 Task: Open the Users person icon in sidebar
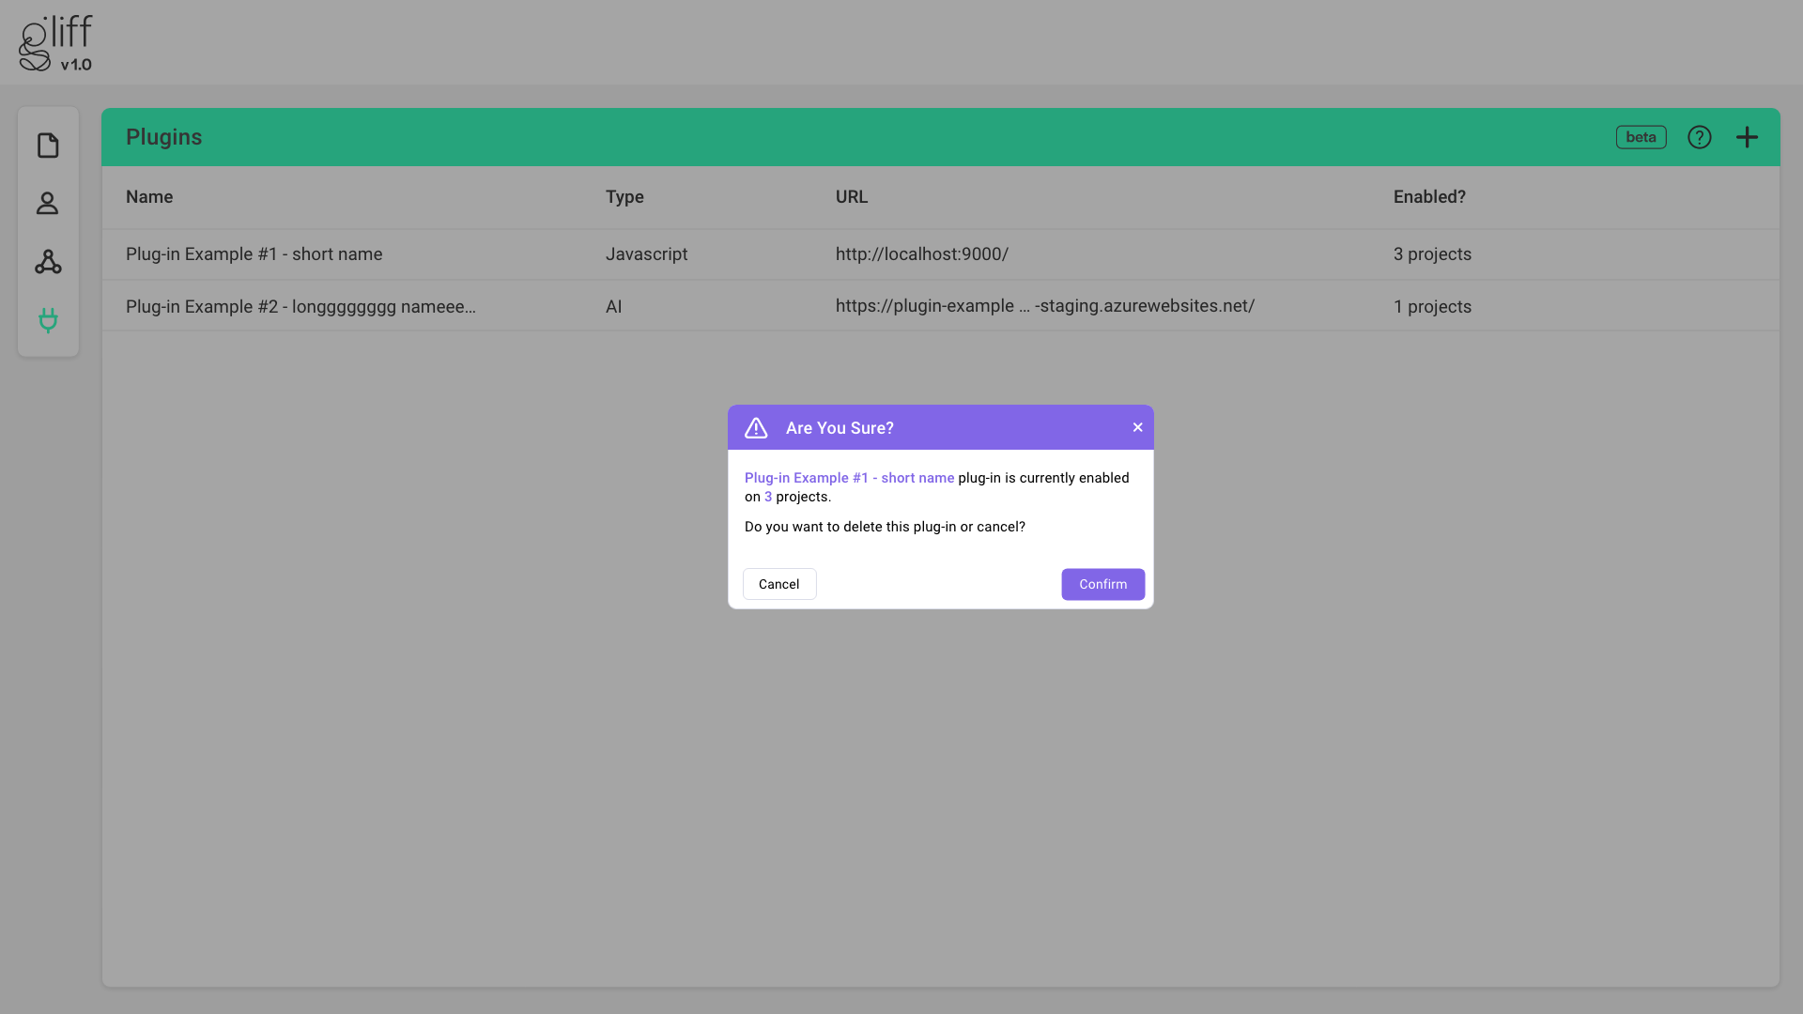point(48,204)
